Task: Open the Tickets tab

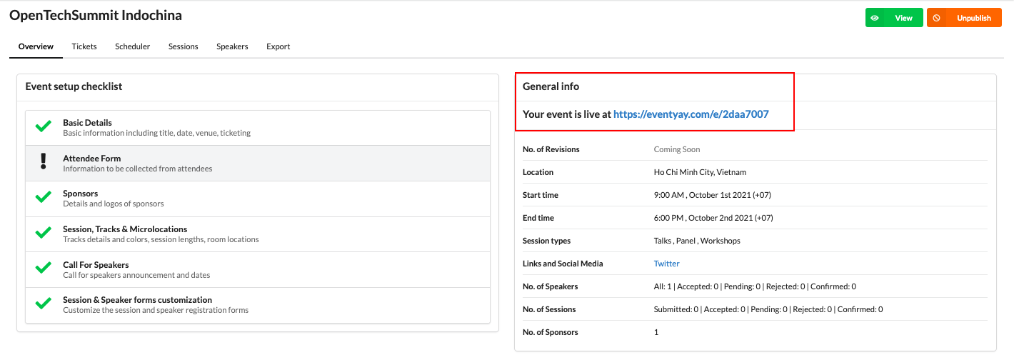Action: (x=84, y=46)
